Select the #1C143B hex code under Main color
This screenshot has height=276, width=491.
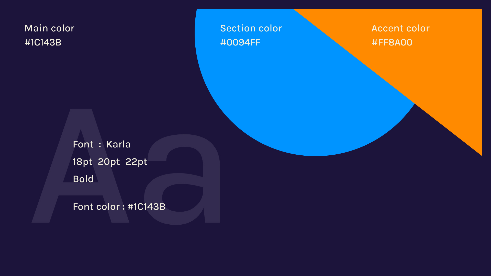(x=43, y=42)
